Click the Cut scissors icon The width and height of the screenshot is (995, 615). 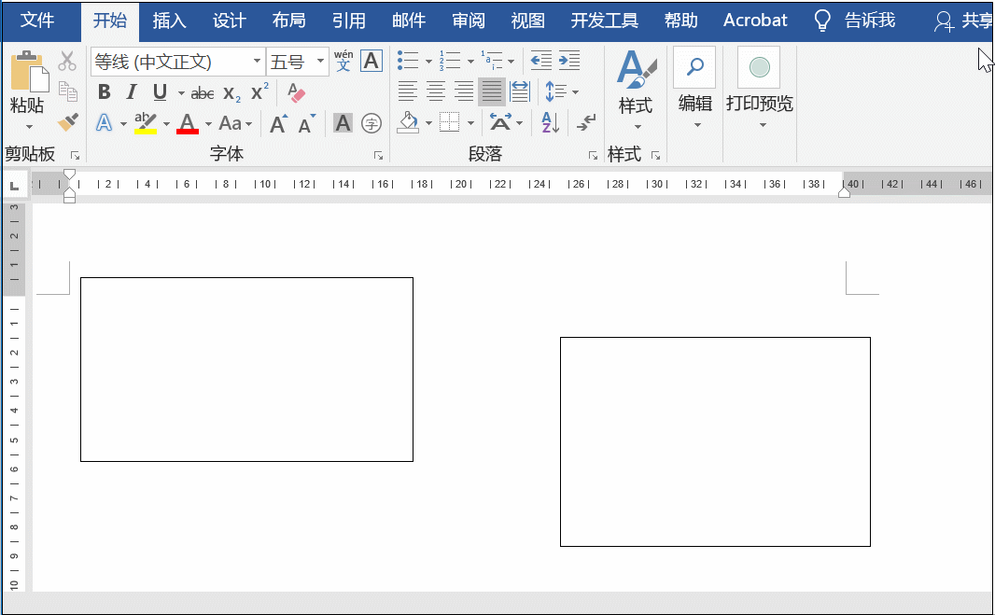[66, 61]
